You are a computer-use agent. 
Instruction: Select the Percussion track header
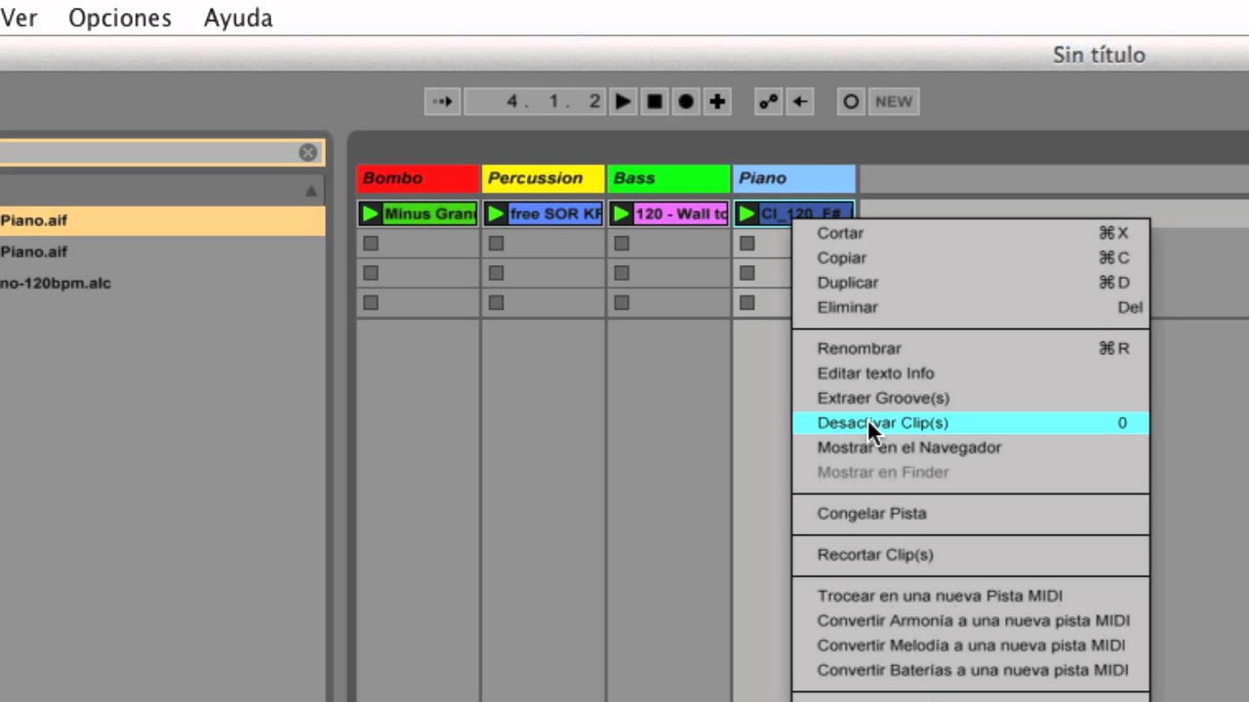tap(543, 178)
